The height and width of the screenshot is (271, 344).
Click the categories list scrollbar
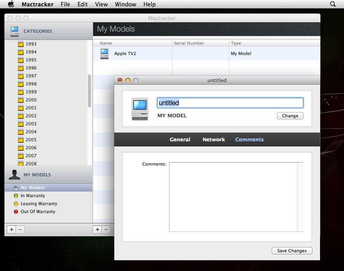pos(89,91)
